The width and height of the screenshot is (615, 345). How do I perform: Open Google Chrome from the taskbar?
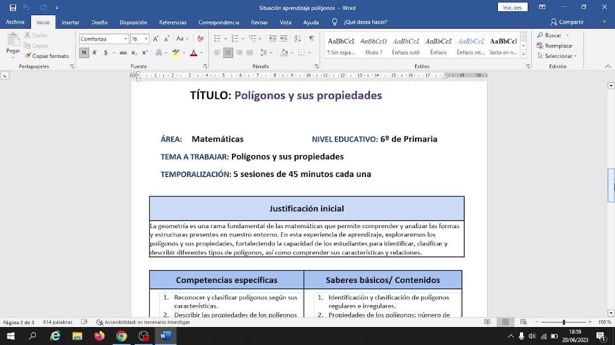122,336
